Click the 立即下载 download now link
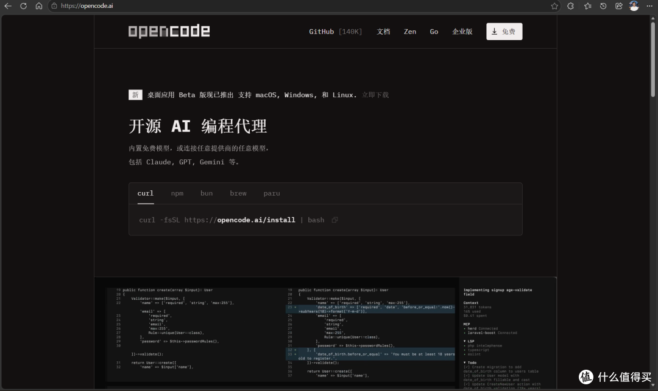The image size is (658, 391). click(375, 95)
